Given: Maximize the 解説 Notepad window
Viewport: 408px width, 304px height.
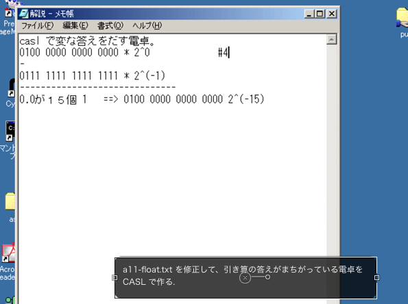Looking at the screenshot, I should 320,14.
